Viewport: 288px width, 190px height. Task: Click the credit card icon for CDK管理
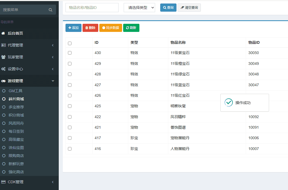(x=3, y=182)
